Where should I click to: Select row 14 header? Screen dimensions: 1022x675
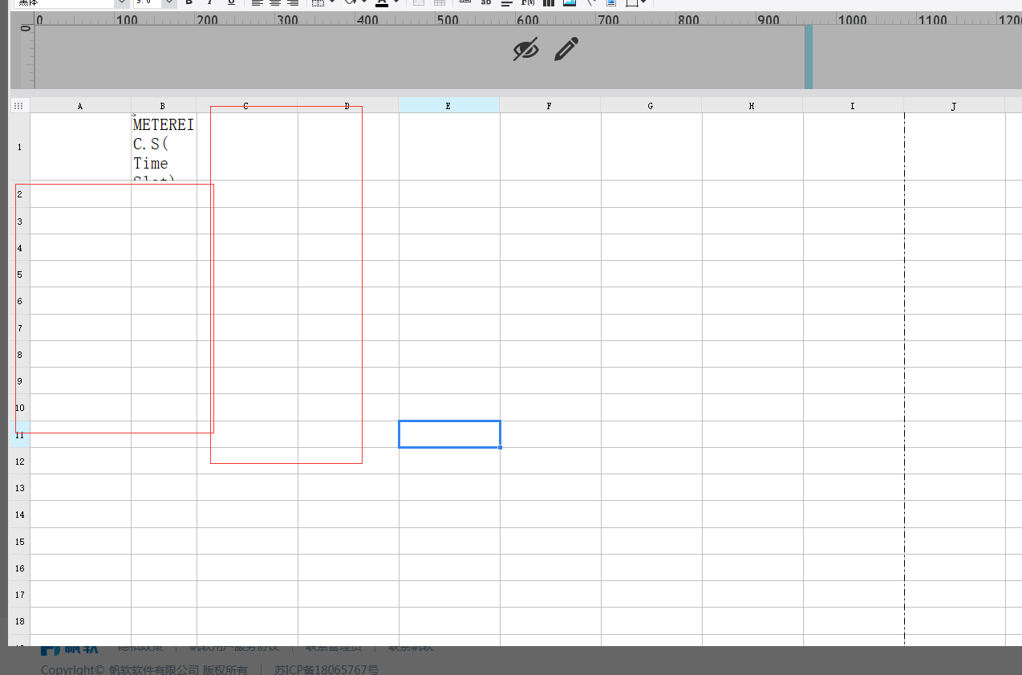19,514
